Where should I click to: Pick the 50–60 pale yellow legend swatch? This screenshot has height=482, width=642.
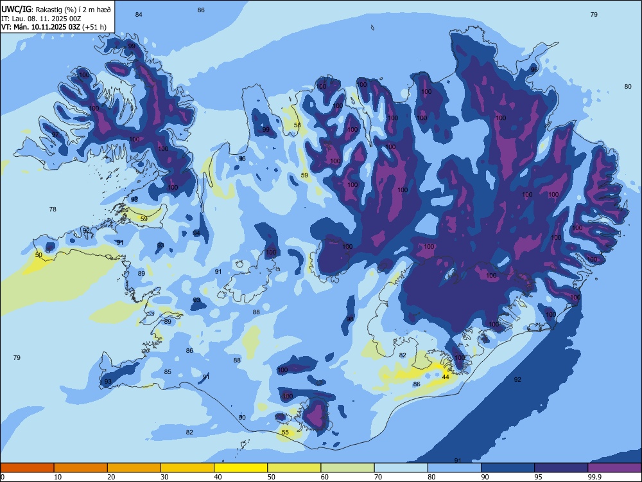coord(294,468)
